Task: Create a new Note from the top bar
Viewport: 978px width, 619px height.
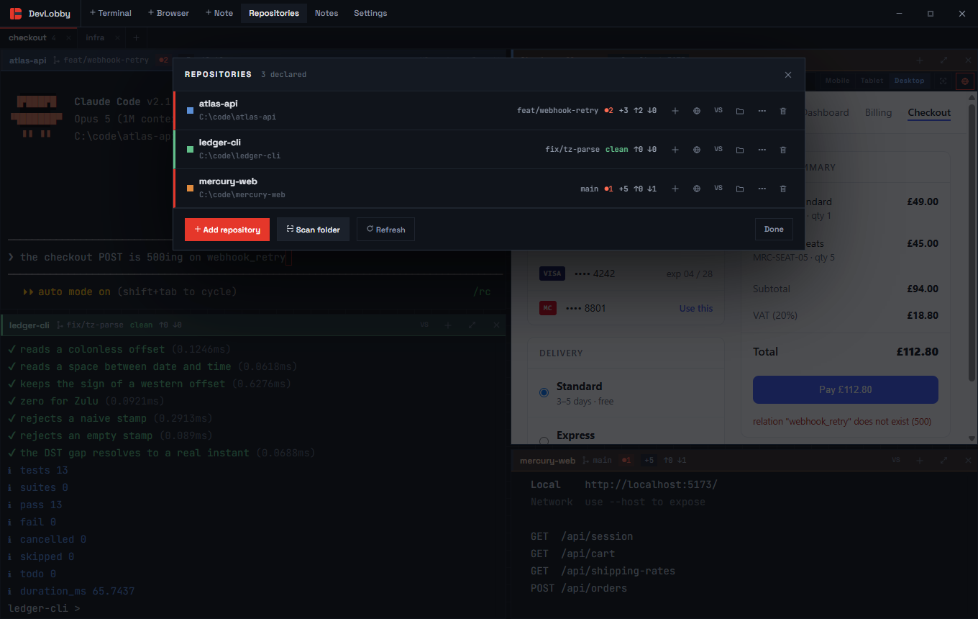Action: (x=219, y=13)
